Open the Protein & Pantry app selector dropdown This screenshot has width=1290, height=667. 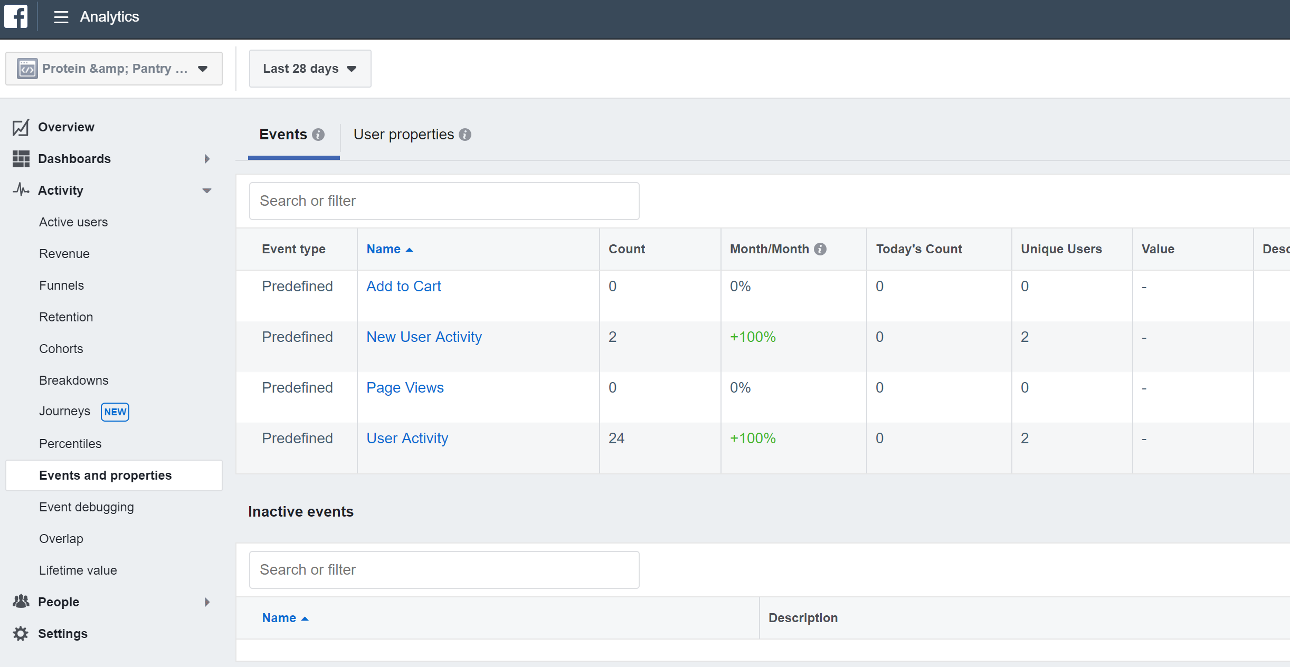tap(113, 69)
